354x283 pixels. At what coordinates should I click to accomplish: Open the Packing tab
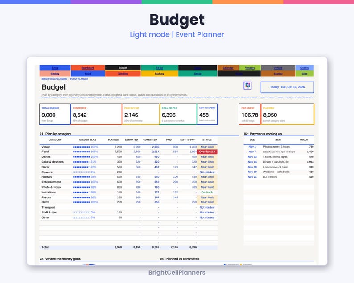click(160, 74)
